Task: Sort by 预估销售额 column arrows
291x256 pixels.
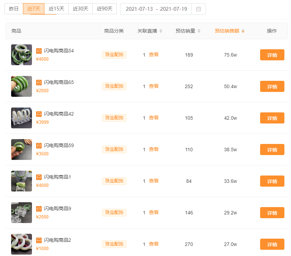Action: coord(243,31)
